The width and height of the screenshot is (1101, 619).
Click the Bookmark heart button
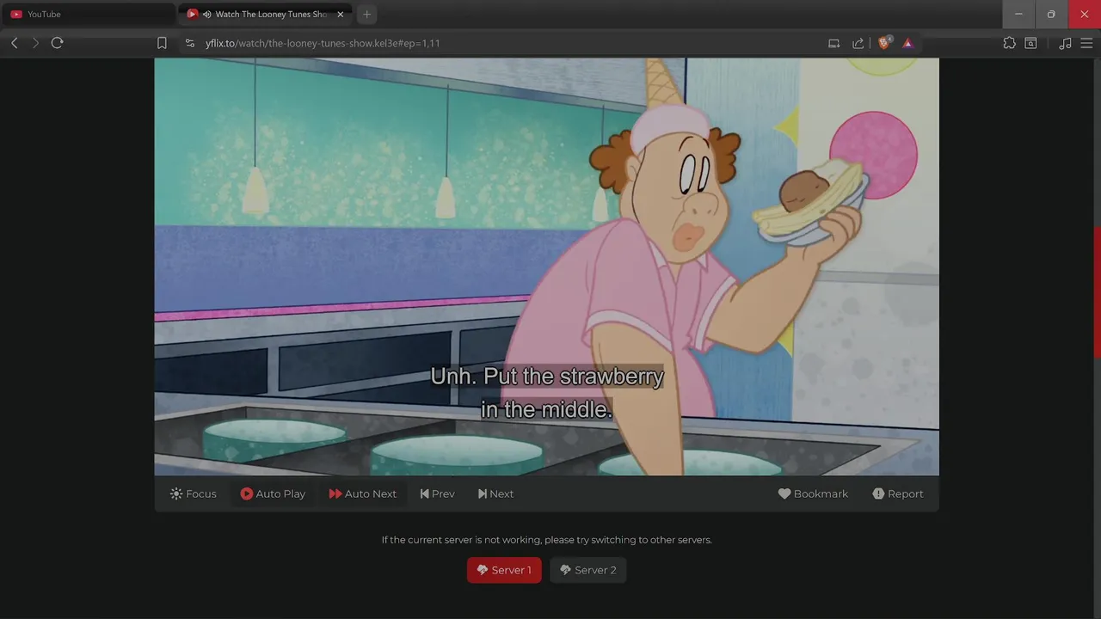pos(813,493)
